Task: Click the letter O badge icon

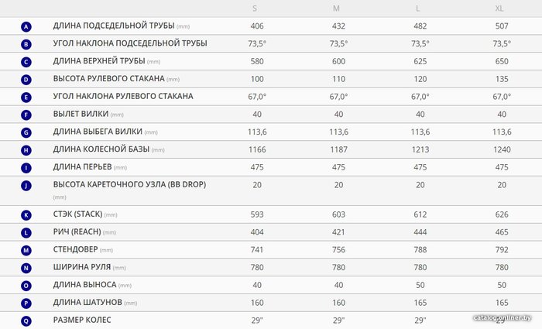Action: 26,286
